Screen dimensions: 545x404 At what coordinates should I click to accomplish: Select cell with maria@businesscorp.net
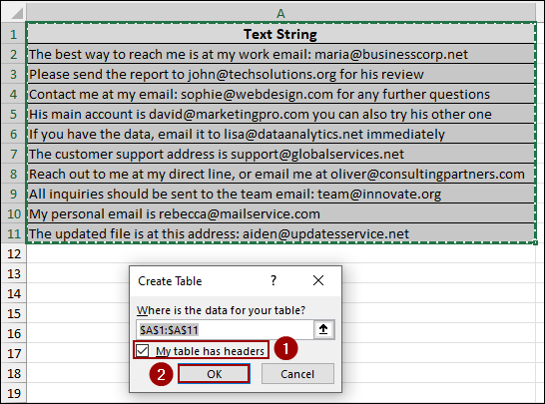[280, 54]
